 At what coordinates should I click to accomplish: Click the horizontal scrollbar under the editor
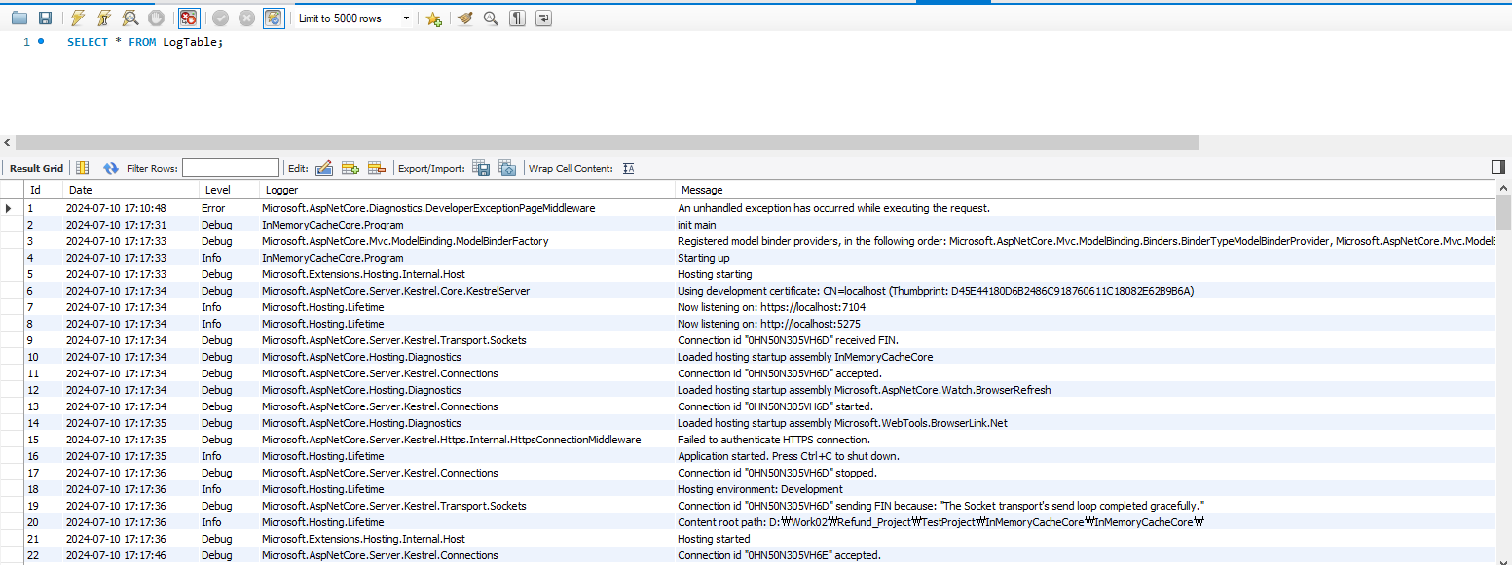[x=604, y=143]
